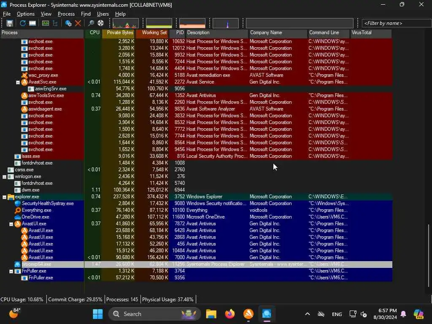Image resolution: width=432 pixels, height=324 pixels.
Task: Open the process Properties gear icon
Action: pos(68,24)
